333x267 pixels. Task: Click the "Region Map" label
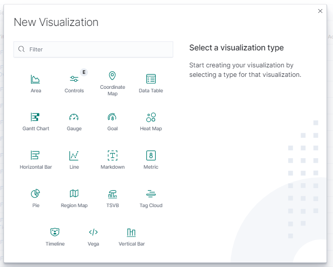click(x=74, y=206)
